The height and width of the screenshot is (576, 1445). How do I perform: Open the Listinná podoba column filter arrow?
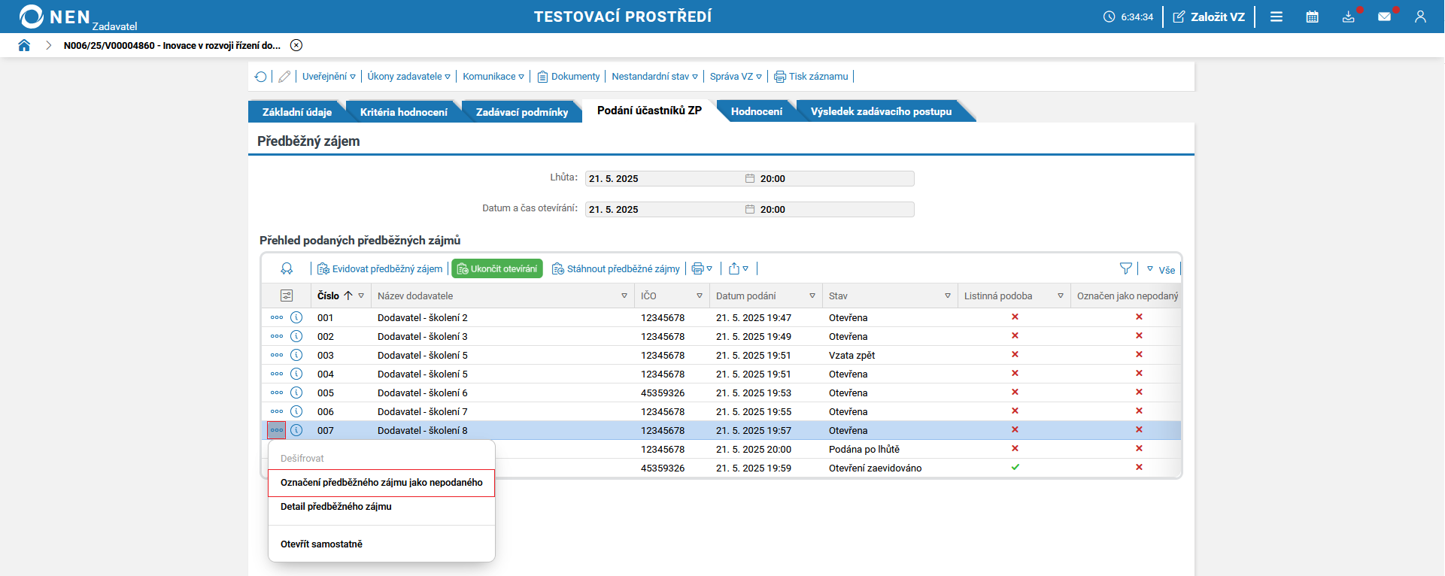(1061, 296)
